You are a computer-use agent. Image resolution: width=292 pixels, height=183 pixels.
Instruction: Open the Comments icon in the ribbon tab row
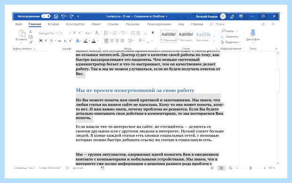[x=273, y=24]
